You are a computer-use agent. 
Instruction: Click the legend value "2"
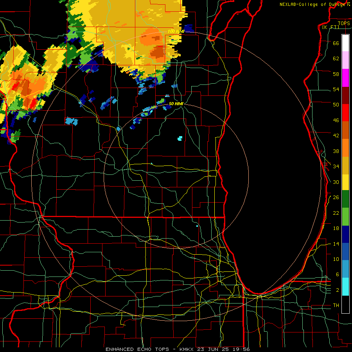(x=338, y=290)
